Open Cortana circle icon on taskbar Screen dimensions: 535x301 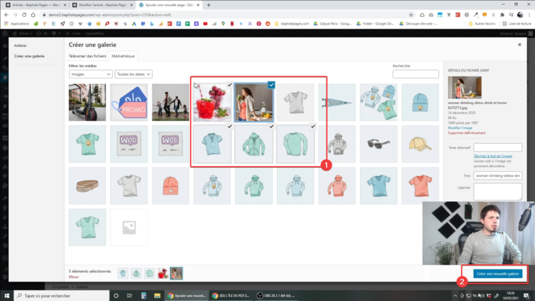[x=116, y=296]
